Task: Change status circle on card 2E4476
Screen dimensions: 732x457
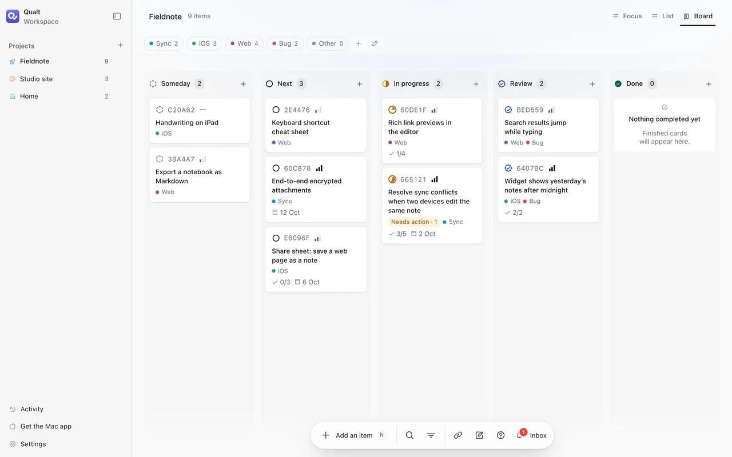Action: tap(276, 110)
